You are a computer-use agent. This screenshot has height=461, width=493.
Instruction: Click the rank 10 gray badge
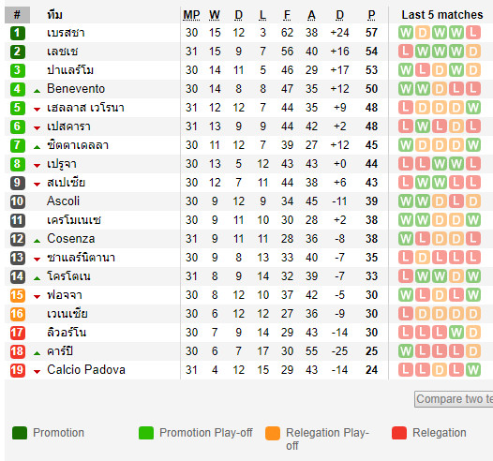pyautogui.click(x=17, y=201)
